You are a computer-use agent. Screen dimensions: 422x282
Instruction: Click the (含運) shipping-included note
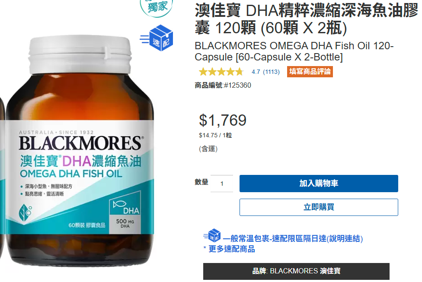[x=208, y=149]
